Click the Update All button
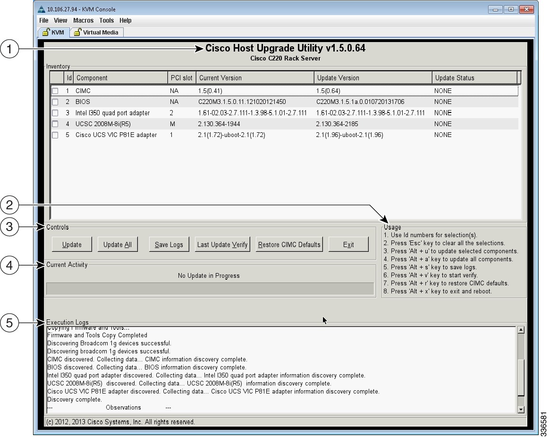Image resolution: width=550 pixels, height=437 pixels. coord(117,244)
